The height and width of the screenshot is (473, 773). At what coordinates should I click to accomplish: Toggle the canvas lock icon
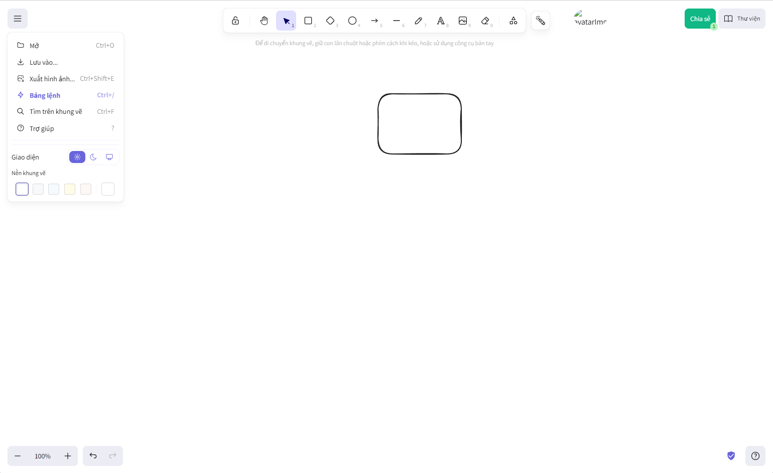[235, 21]
